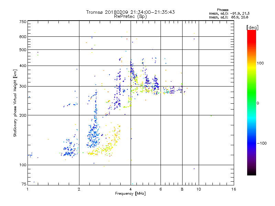Click the y-axis tick label '75'

click(x=24, y=184)
